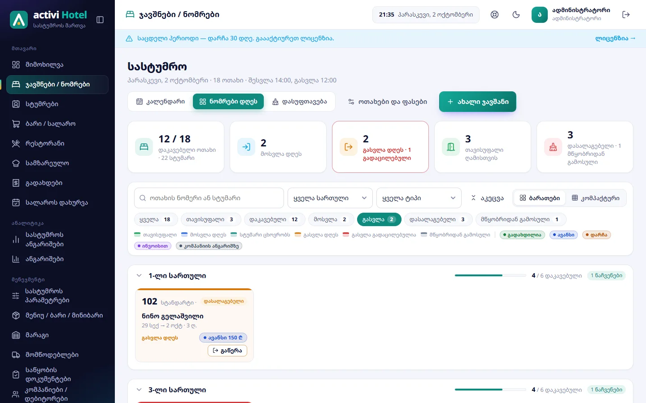Open მარაგი section
Screen dimensions: 646x403
(57, 335)
